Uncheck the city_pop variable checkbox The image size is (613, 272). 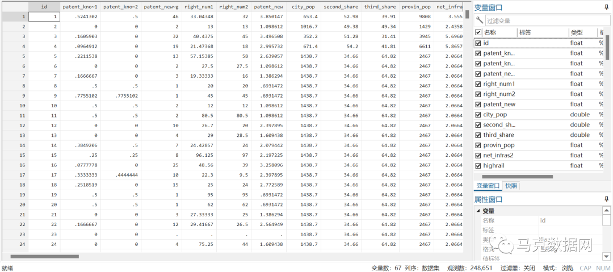[x=478, y=114]
